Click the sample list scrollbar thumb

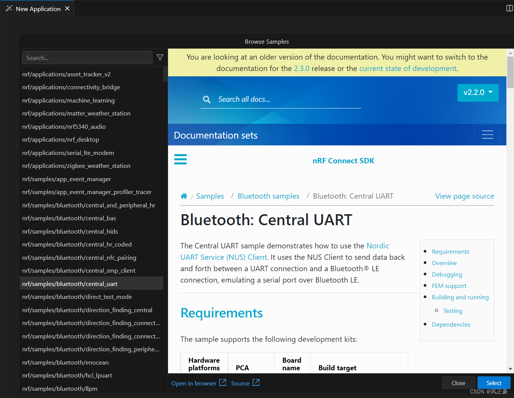click(x=165, y=74)
